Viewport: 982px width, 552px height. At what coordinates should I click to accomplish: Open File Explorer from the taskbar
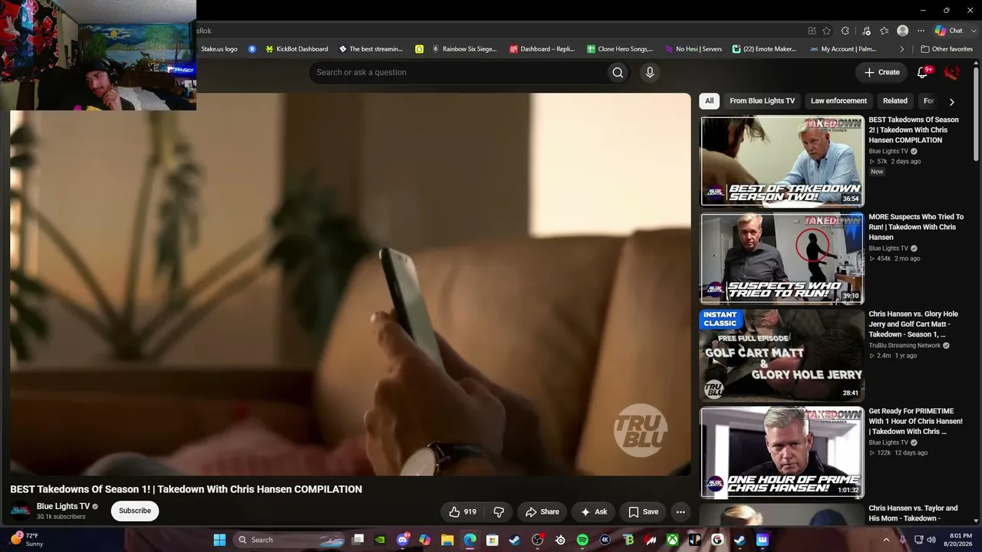pyautogui.click(x=447, y=540)
